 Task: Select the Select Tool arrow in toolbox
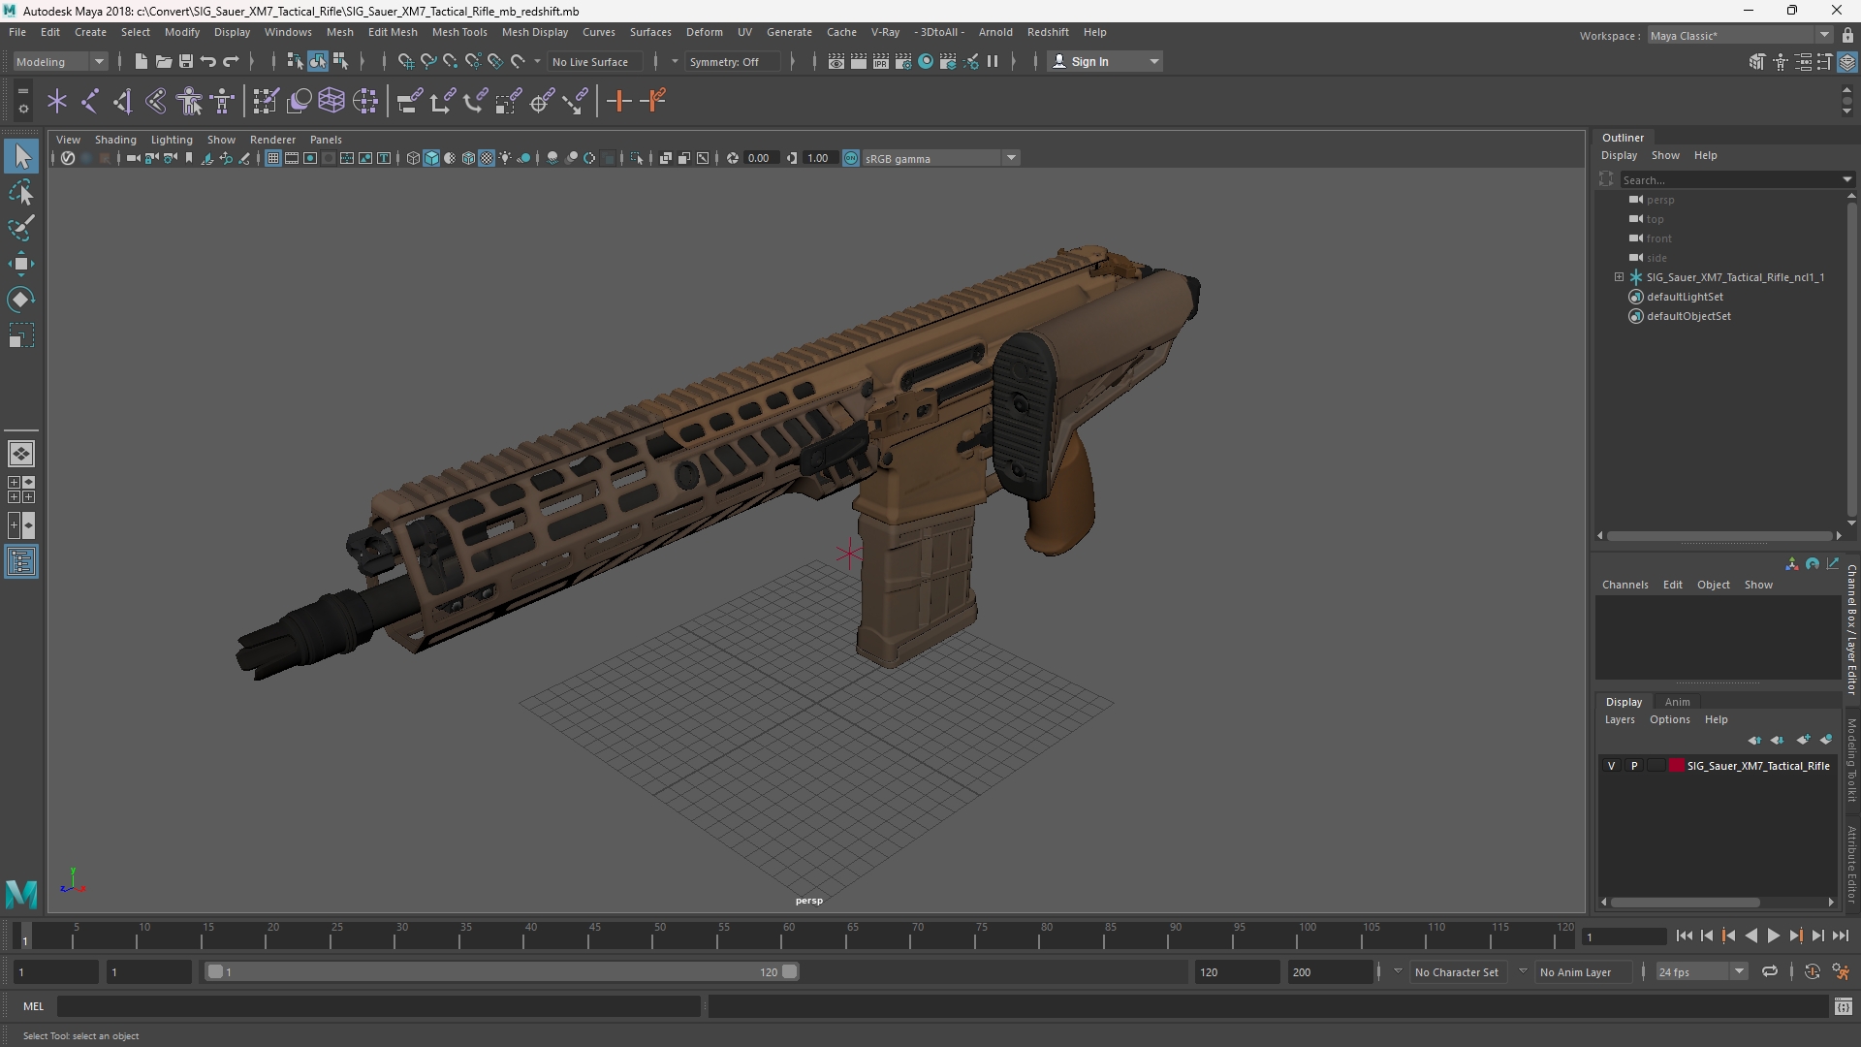coord(21,156)
